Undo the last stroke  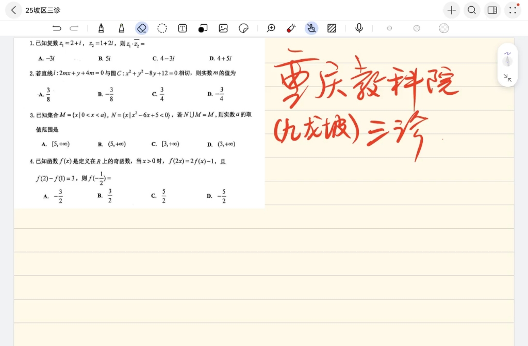(57, 28)
